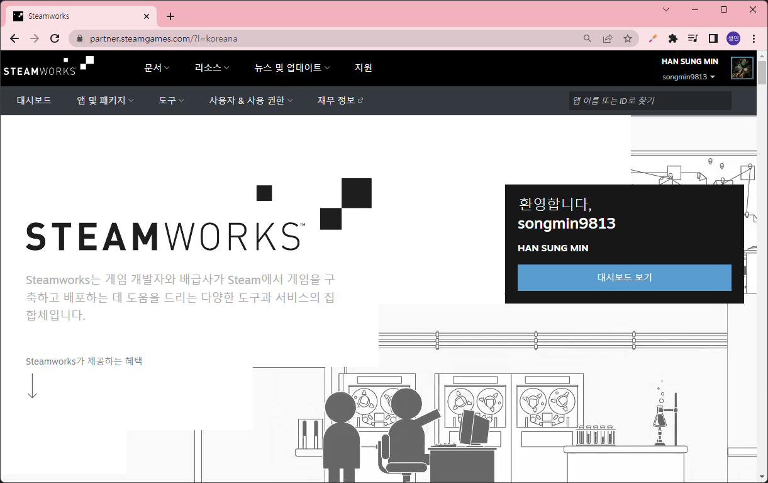Viewport: 768px width, 483px height.
Task: Go back with the browser back arrow
Action: pyautogui.click(x=14, y=38)
